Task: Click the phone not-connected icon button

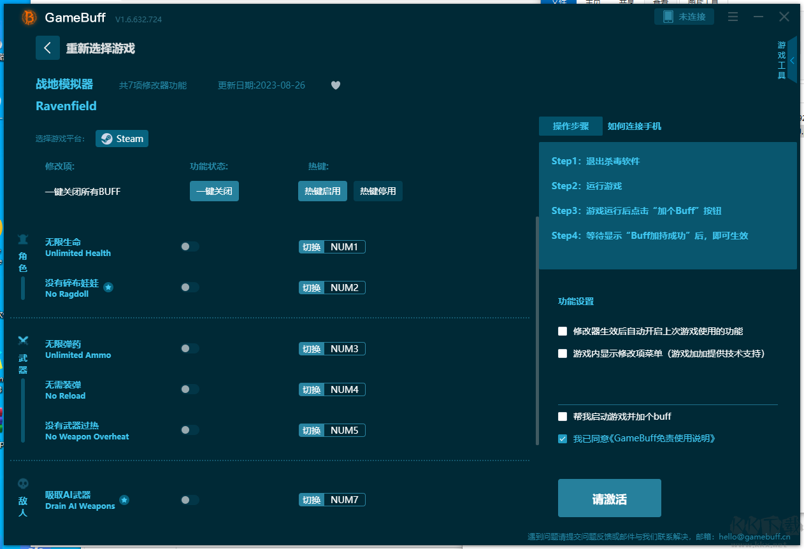Action: coord(684,17)
